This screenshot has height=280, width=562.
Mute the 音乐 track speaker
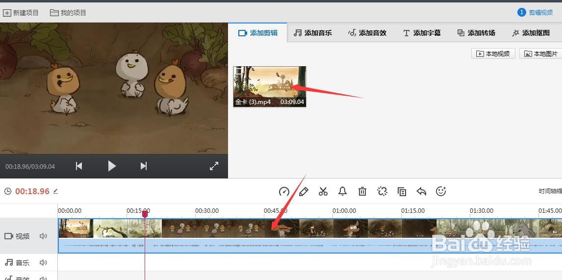pyautogui.click(x=43, y=263)
